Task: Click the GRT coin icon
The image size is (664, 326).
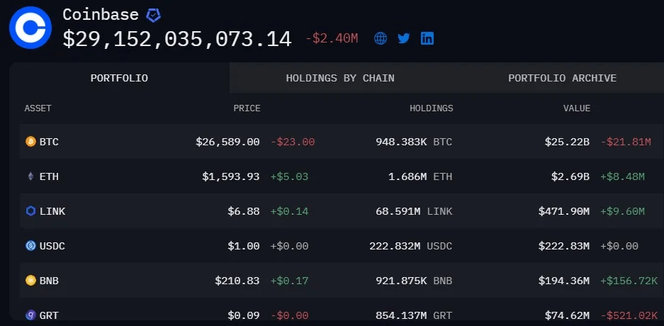Action: pyautogui.click(x=30, y=315)
